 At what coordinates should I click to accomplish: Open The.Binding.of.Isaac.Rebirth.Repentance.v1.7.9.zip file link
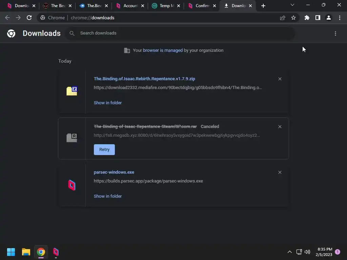(x=144, y=79)
